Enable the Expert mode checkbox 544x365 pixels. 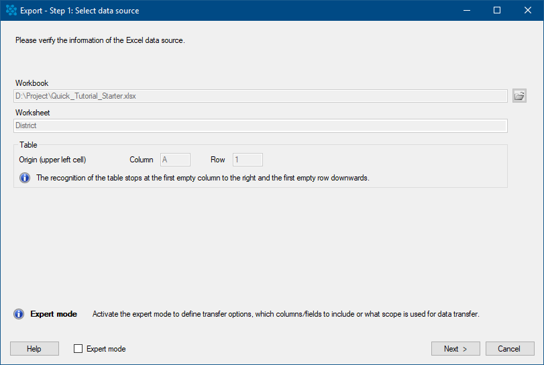78,349
